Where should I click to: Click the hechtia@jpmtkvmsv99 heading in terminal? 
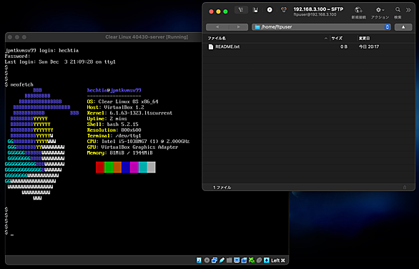click(114, 90)
